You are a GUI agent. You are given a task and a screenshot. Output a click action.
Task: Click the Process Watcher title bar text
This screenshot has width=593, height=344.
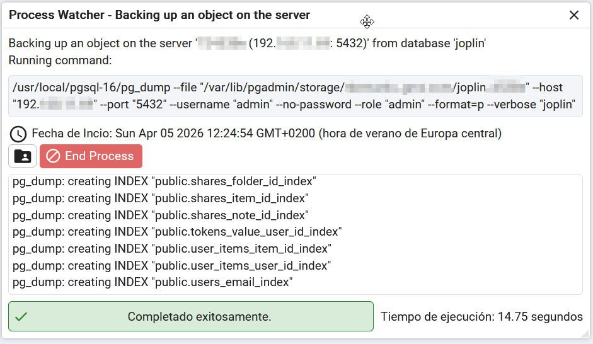(159, 15)
